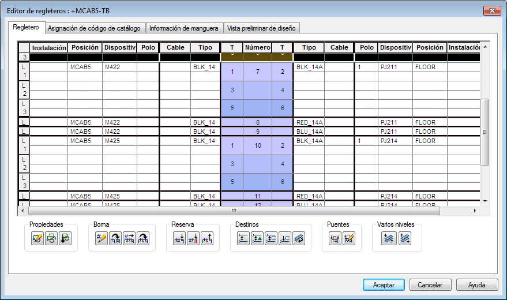
Task: Click the MCAB5 cell in row 8
Action: click(85, 122)
